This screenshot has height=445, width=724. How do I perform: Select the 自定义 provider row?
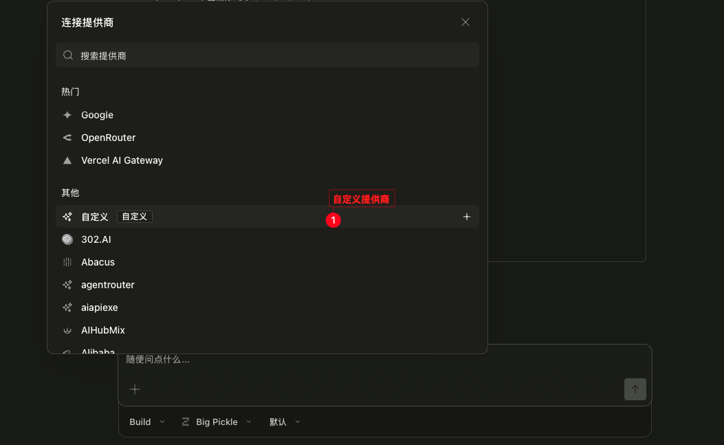[267, 217]
